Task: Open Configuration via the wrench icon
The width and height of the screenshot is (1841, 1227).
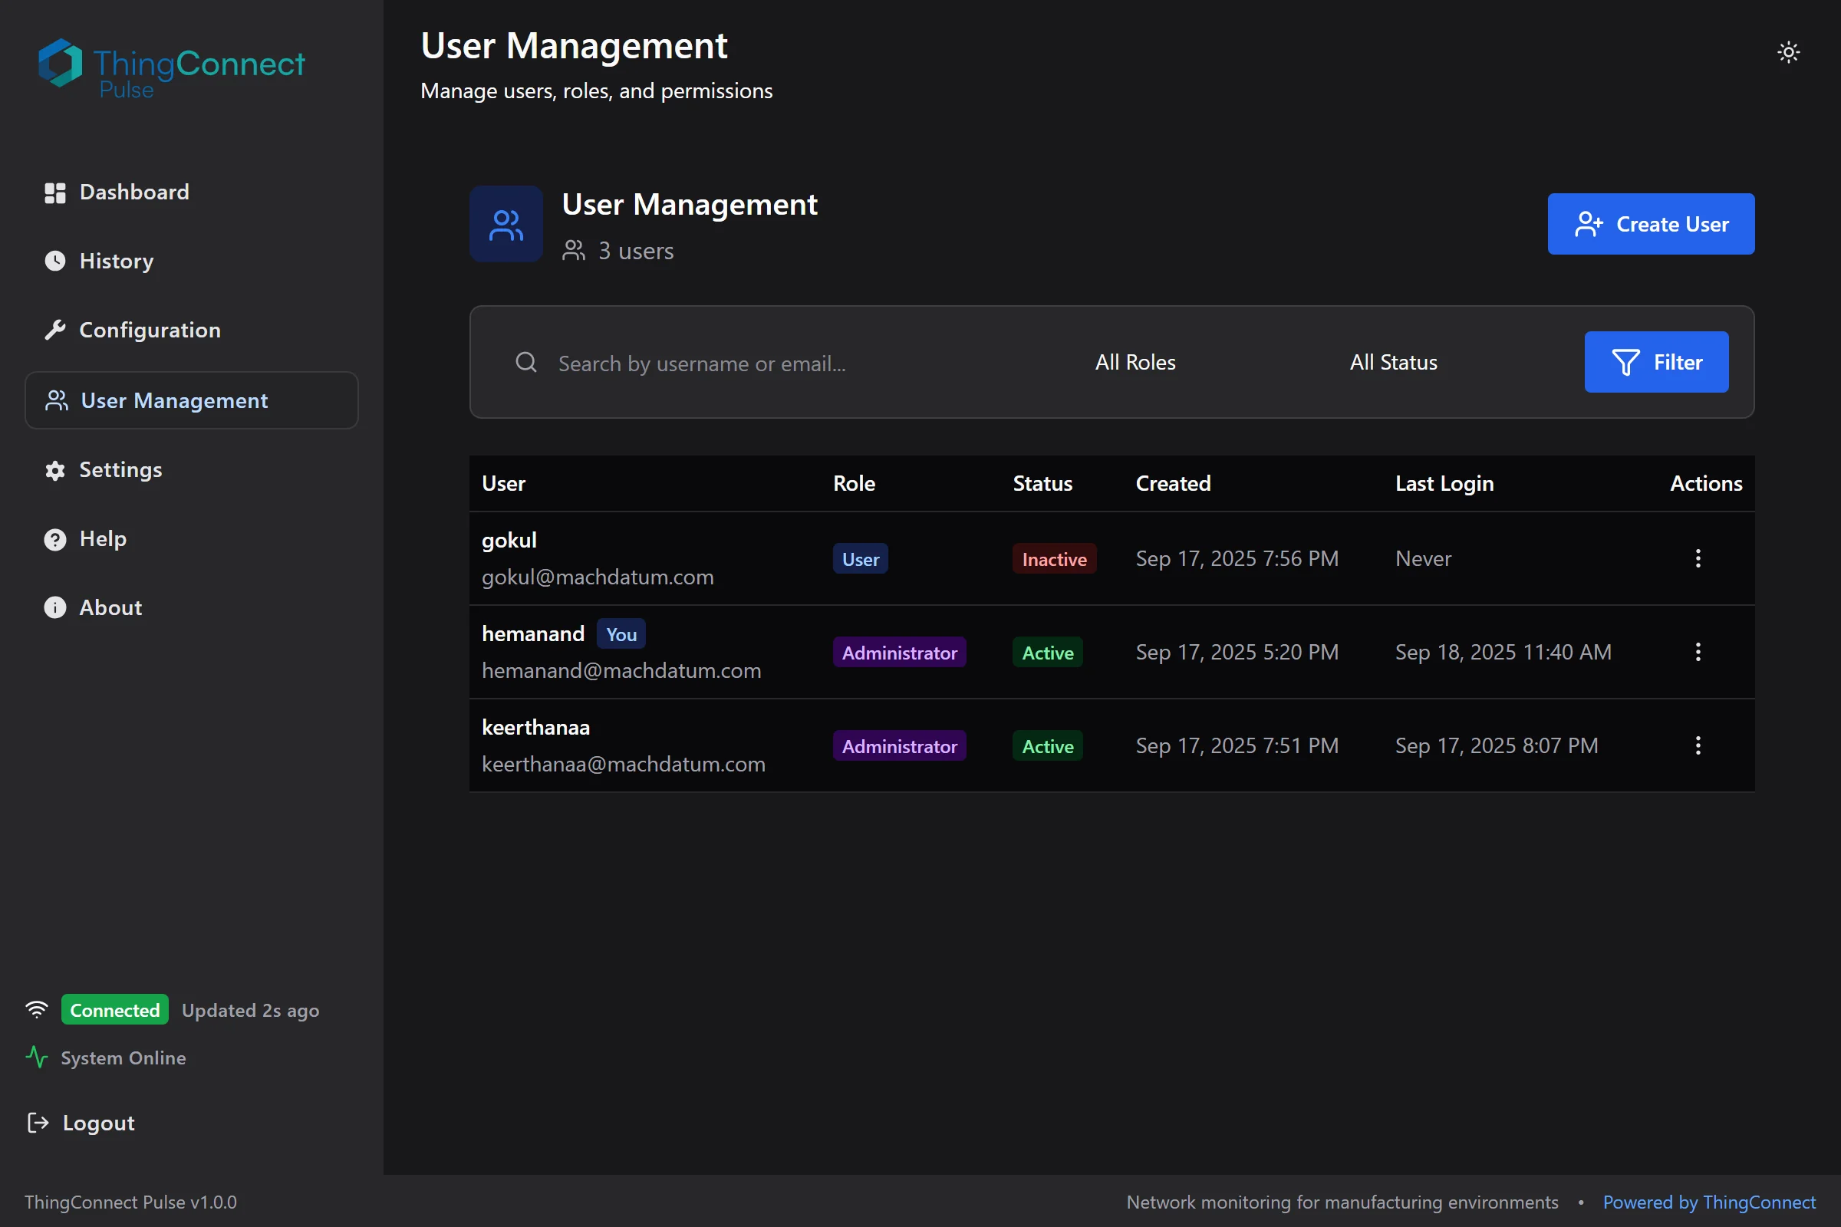Action: [54, 330]
